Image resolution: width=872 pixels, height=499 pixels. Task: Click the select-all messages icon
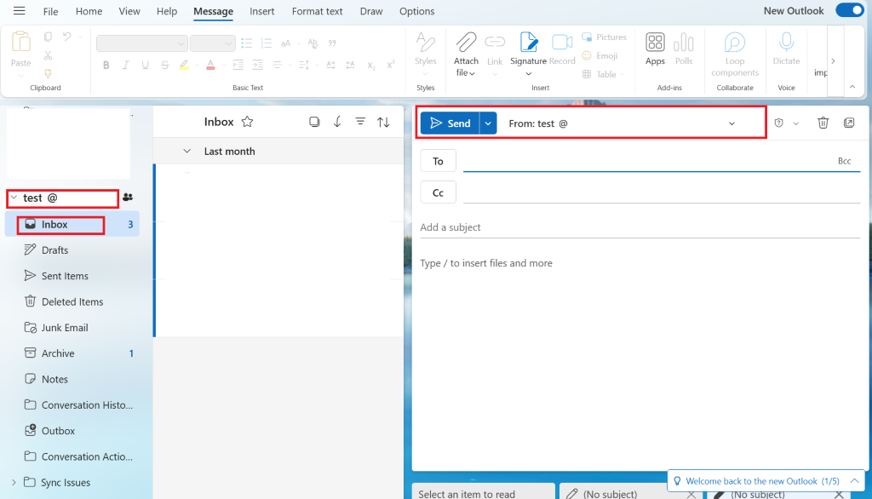(314, 122)
